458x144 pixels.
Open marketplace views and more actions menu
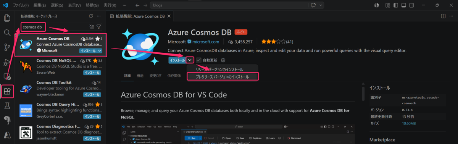tap(99, 16)
